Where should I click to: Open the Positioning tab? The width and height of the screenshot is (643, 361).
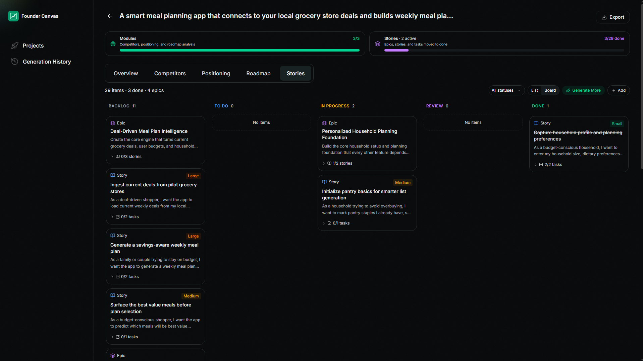tap(216, 73)
